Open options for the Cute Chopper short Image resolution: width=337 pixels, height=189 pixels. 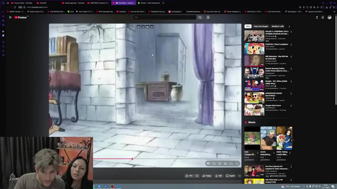(258, 153)
